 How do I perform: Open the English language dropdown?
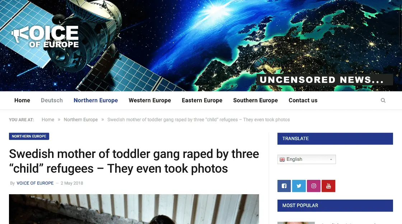(307, 159)
